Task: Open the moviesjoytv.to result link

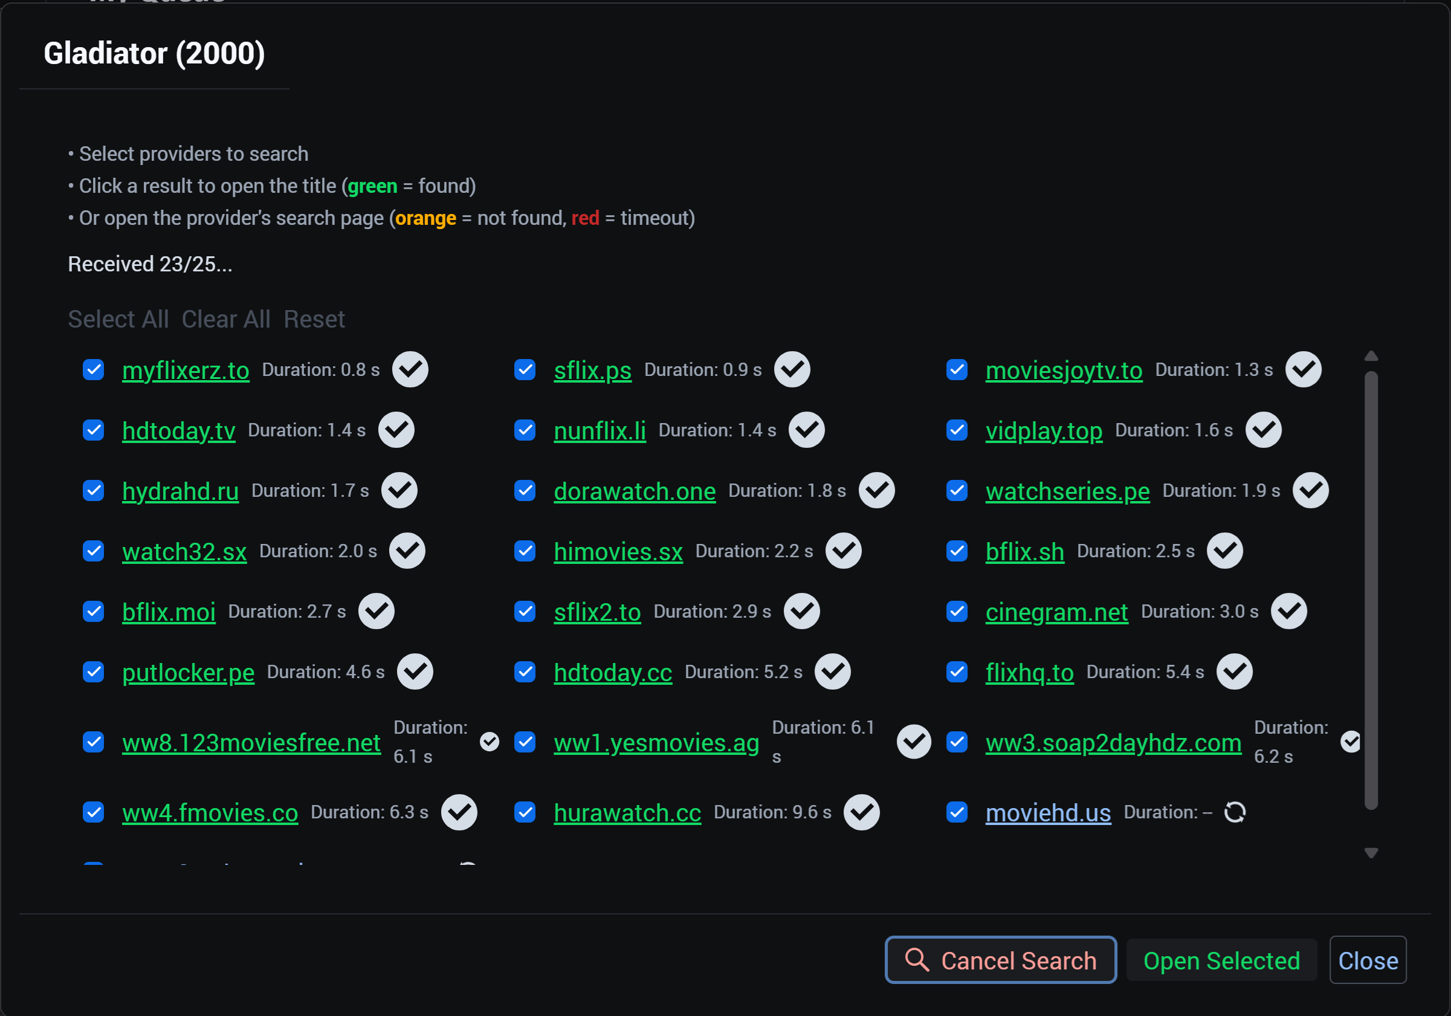Action: 1064,370
